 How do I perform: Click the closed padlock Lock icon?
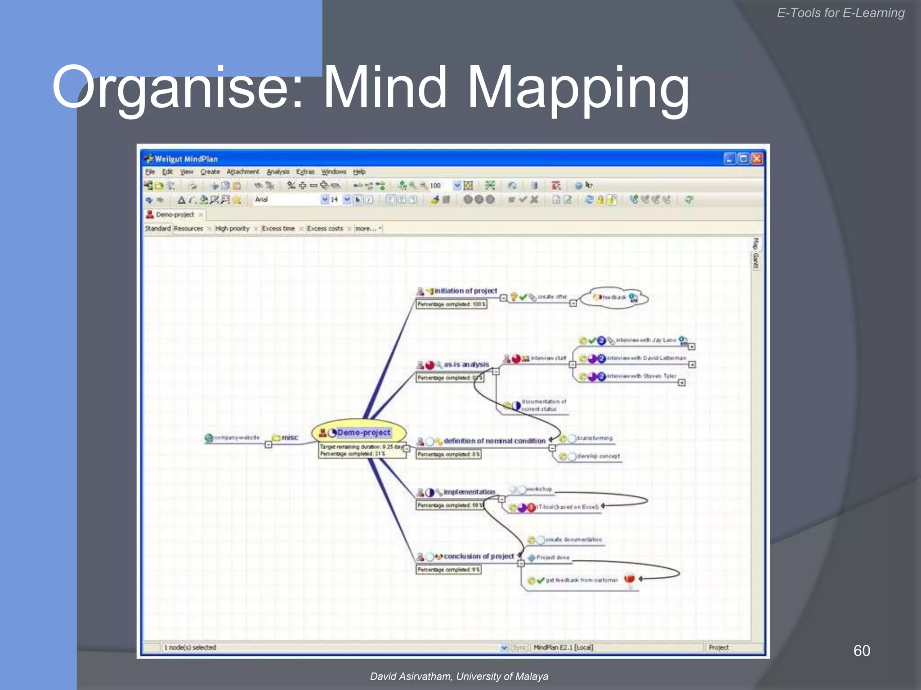click(x=600, y=200)
